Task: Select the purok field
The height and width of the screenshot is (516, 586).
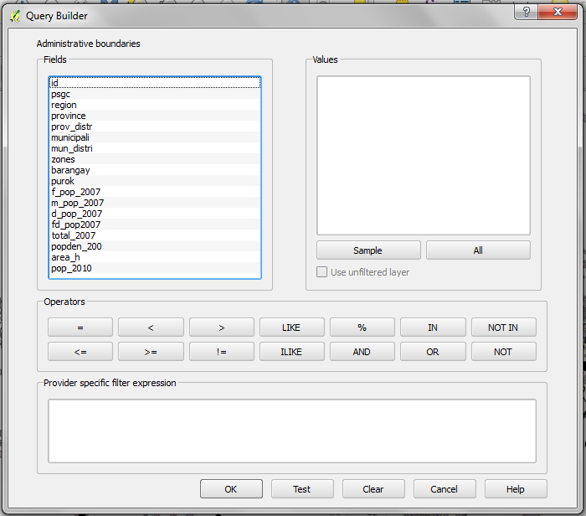Action: click(x=155, y=181)
